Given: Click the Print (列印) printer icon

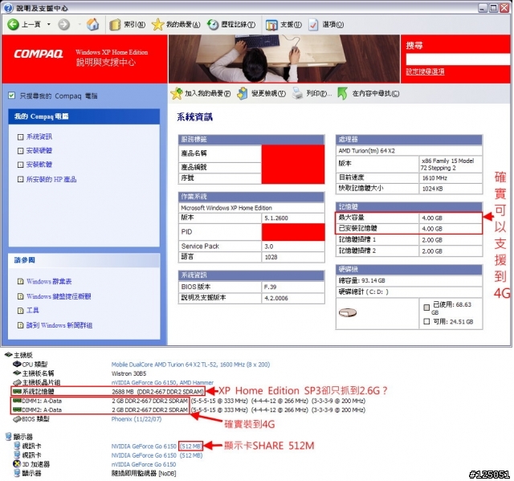Looking at the screenshot, I should coord(297,94).
